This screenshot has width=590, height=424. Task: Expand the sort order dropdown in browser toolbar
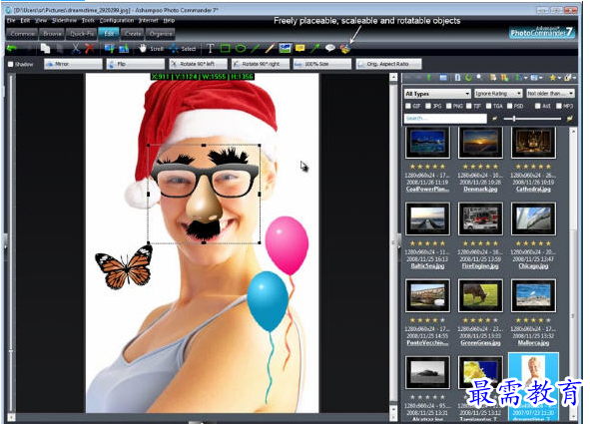point(525,78)
